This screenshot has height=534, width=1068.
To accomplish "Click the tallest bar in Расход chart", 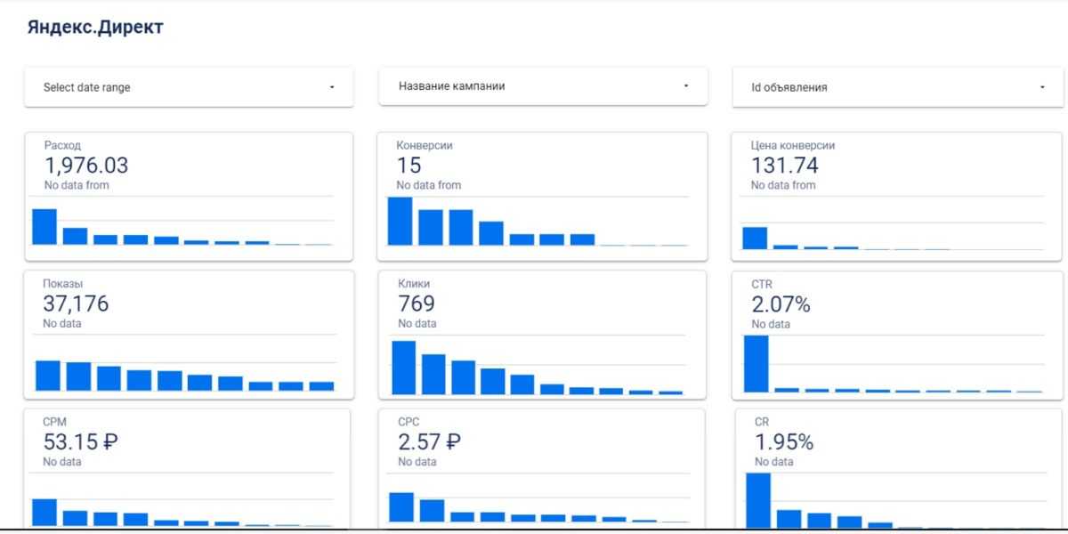I will (44, 226).
